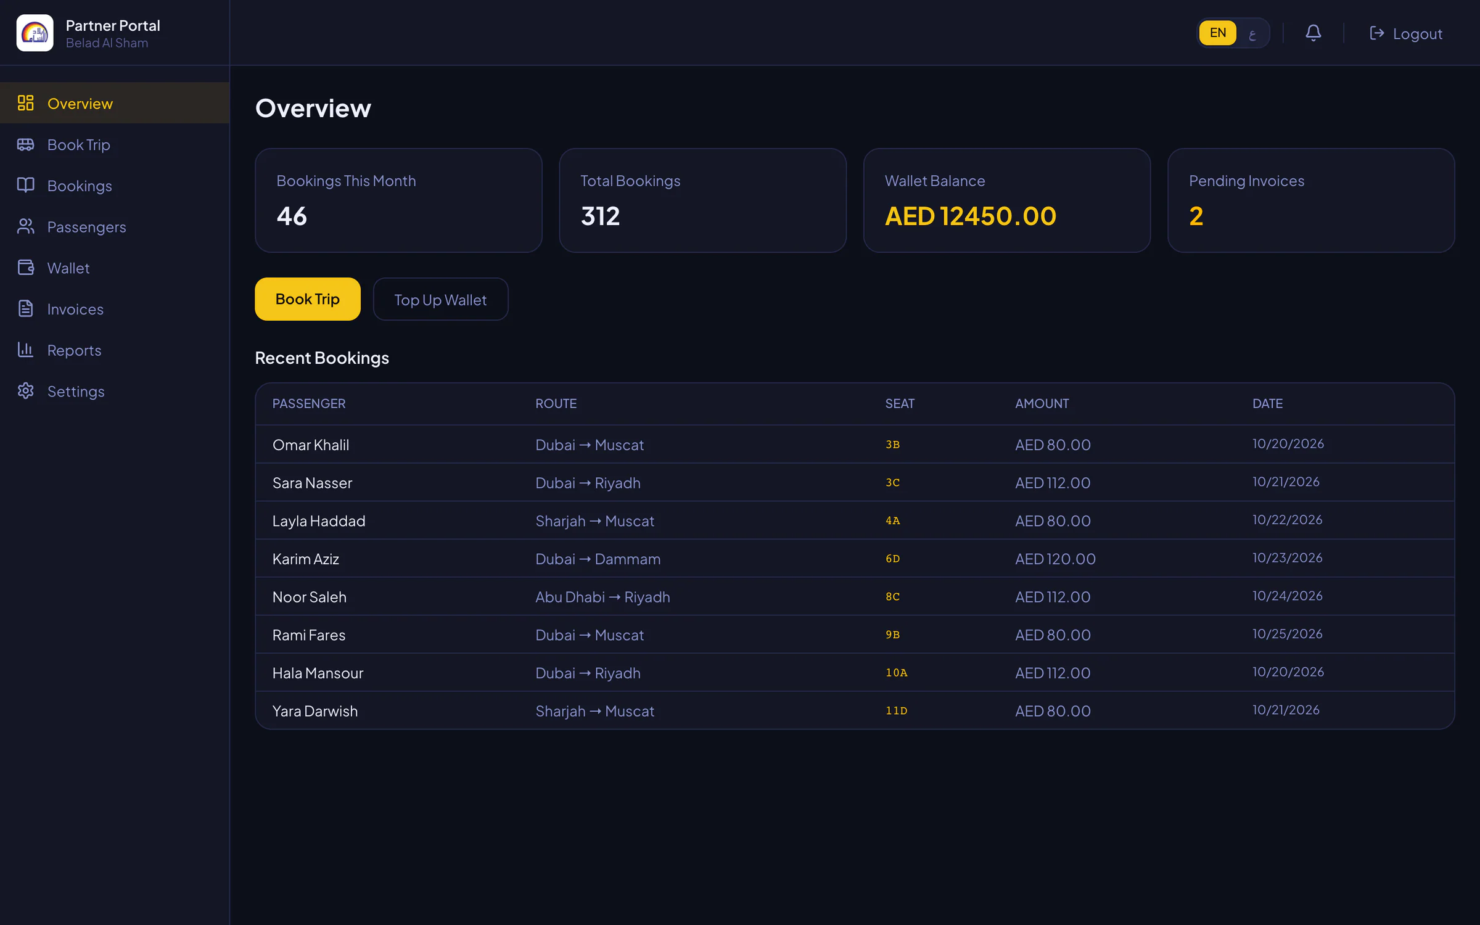Open the Overview menu item
The height and width of the screenshot is (925, 1480).
(x=115, y=103)
